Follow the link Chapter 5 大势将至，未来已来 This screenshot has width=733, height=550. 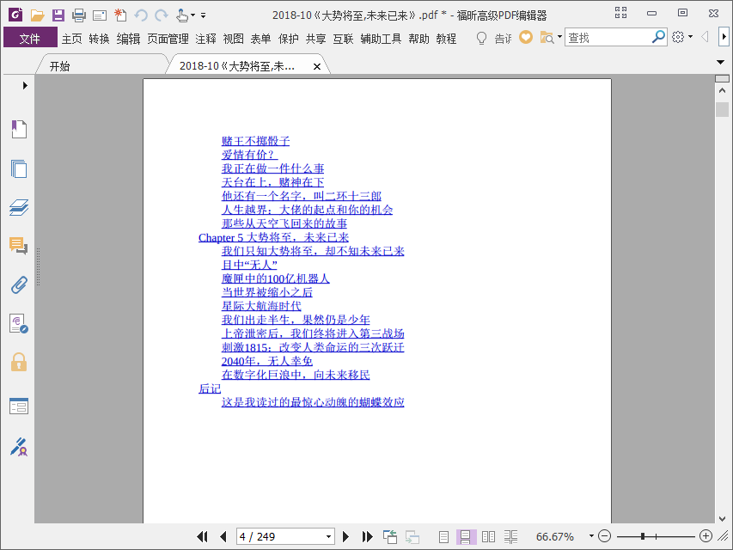point(273,237)
